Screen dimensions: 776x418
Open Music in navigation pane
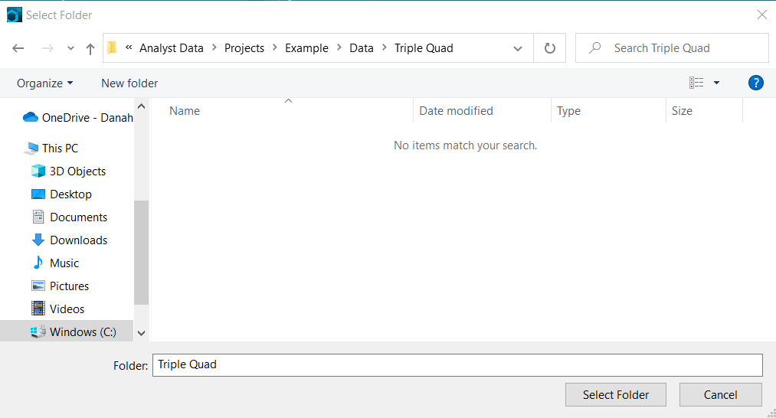tap(64, 263)
